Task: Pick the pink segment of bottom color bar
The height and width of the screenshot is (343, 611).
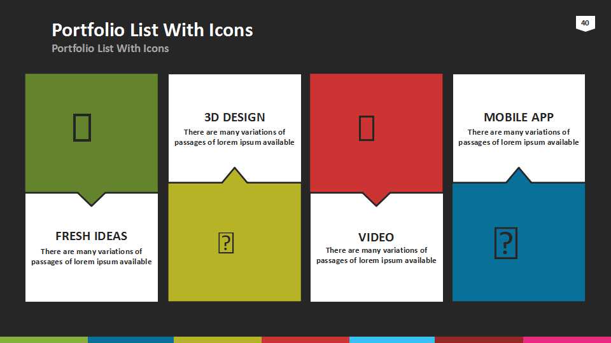Action: click(x=566, y=339)
